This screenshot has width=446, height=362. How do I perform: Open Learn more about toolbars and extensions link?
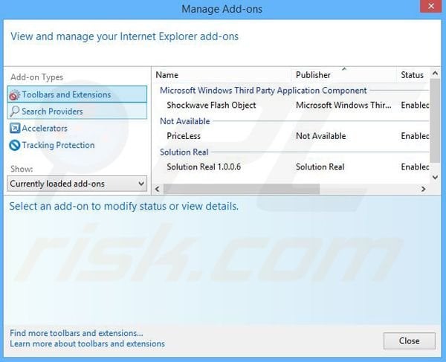click(87, 343)
